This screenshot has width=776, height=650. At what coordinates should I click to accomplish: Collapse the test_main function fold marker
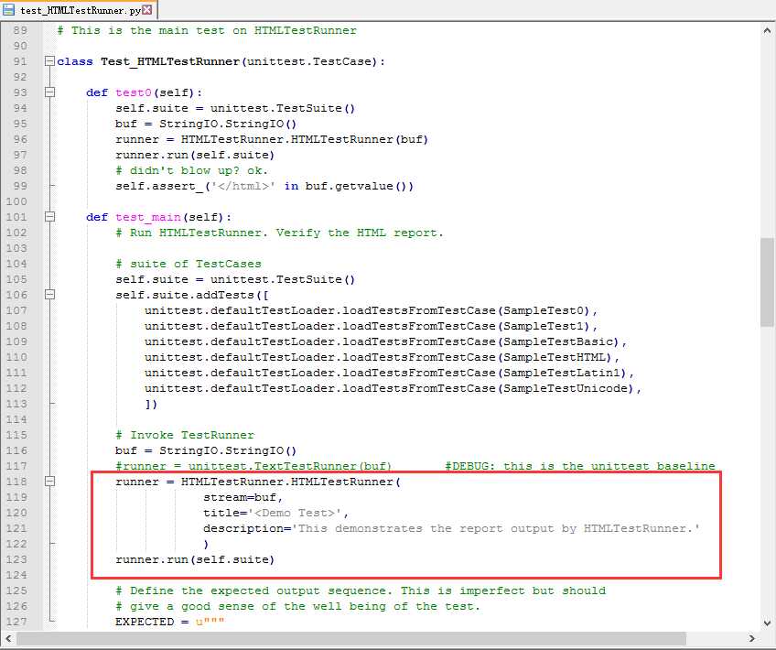point(49,217)
